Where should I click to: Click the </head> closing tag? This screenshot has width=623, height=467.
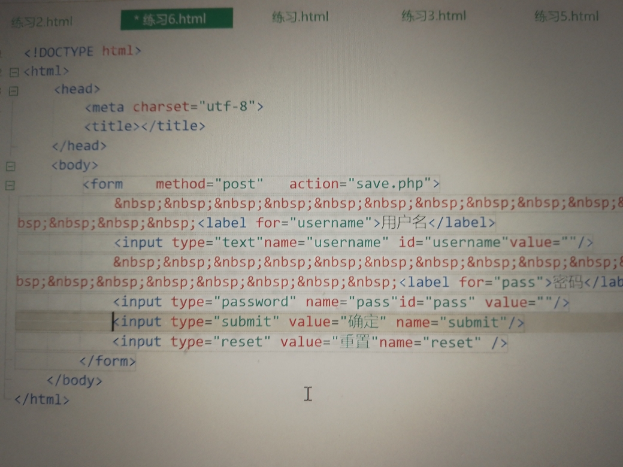(79, 145)
